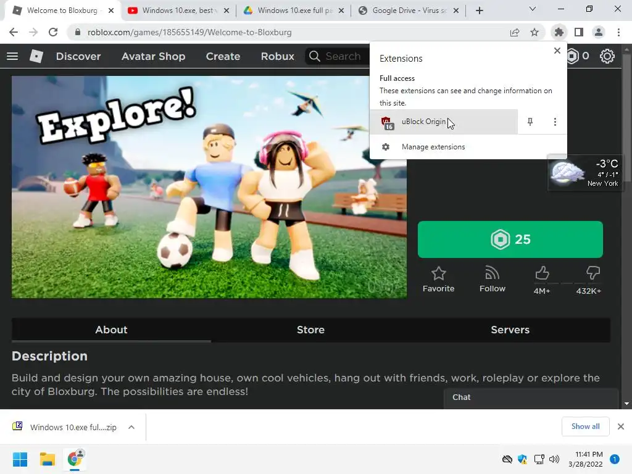Switch to the Store tab

(311, 330)
